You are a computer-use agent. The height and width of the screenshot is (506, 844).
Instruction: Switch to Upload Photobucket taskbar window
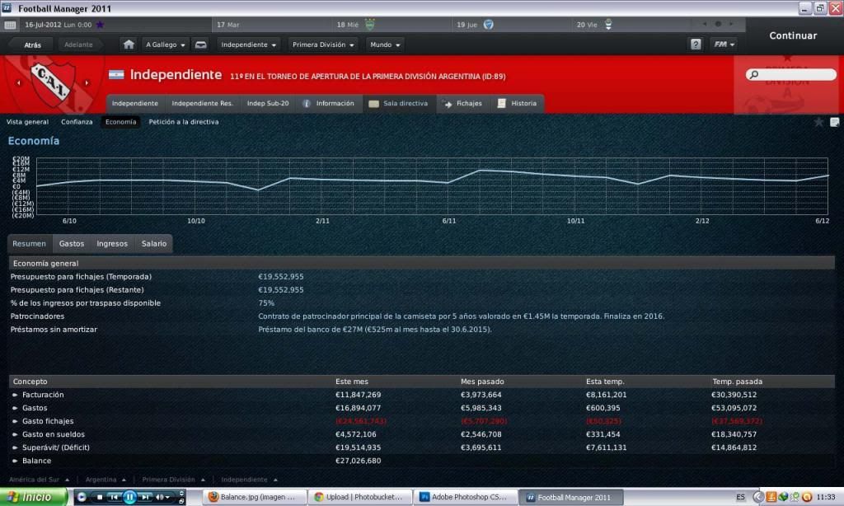359,497
